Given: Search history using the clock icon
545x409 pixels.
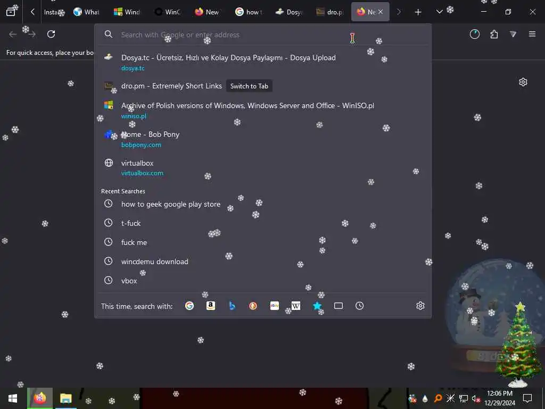Looking at the screenshot, I should [x=359, y=306].
